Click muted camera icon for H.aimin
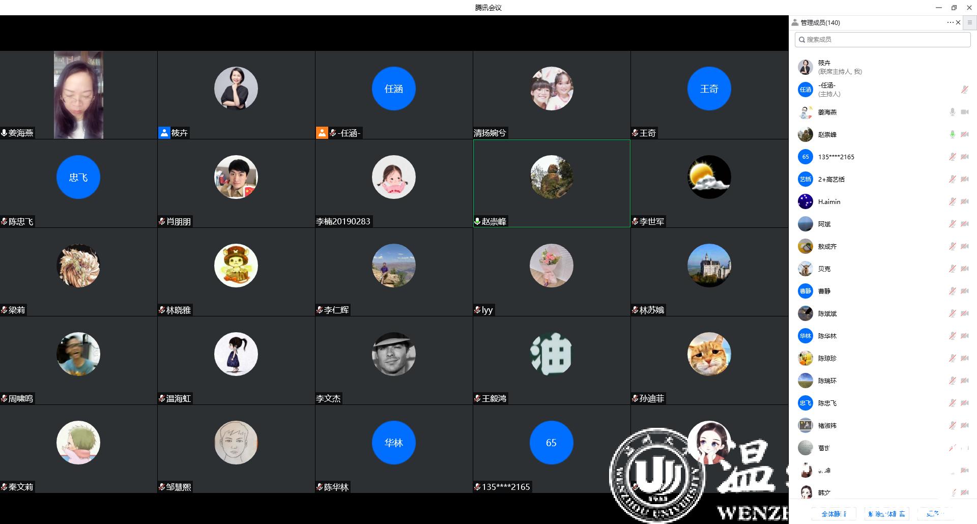 coord(964,201)
